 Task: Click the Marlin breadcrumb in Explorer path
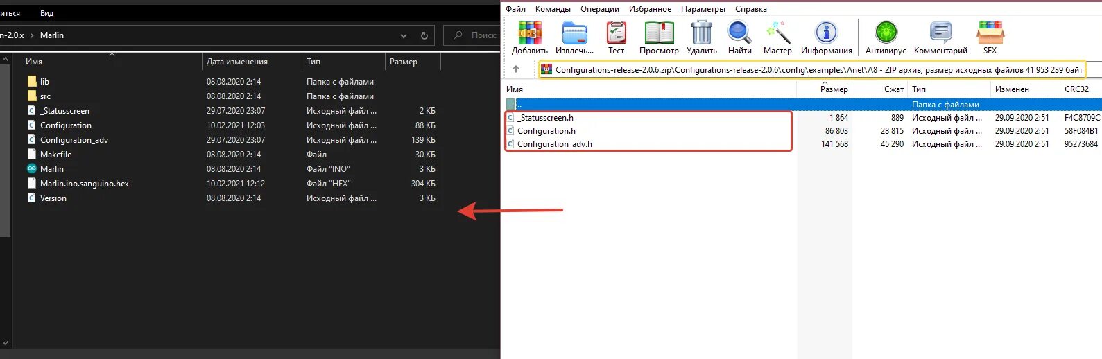52,35
